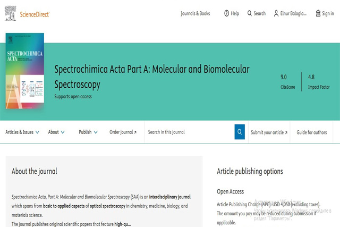Click the 4.8 Impact Factor metric

pos(319,82)
